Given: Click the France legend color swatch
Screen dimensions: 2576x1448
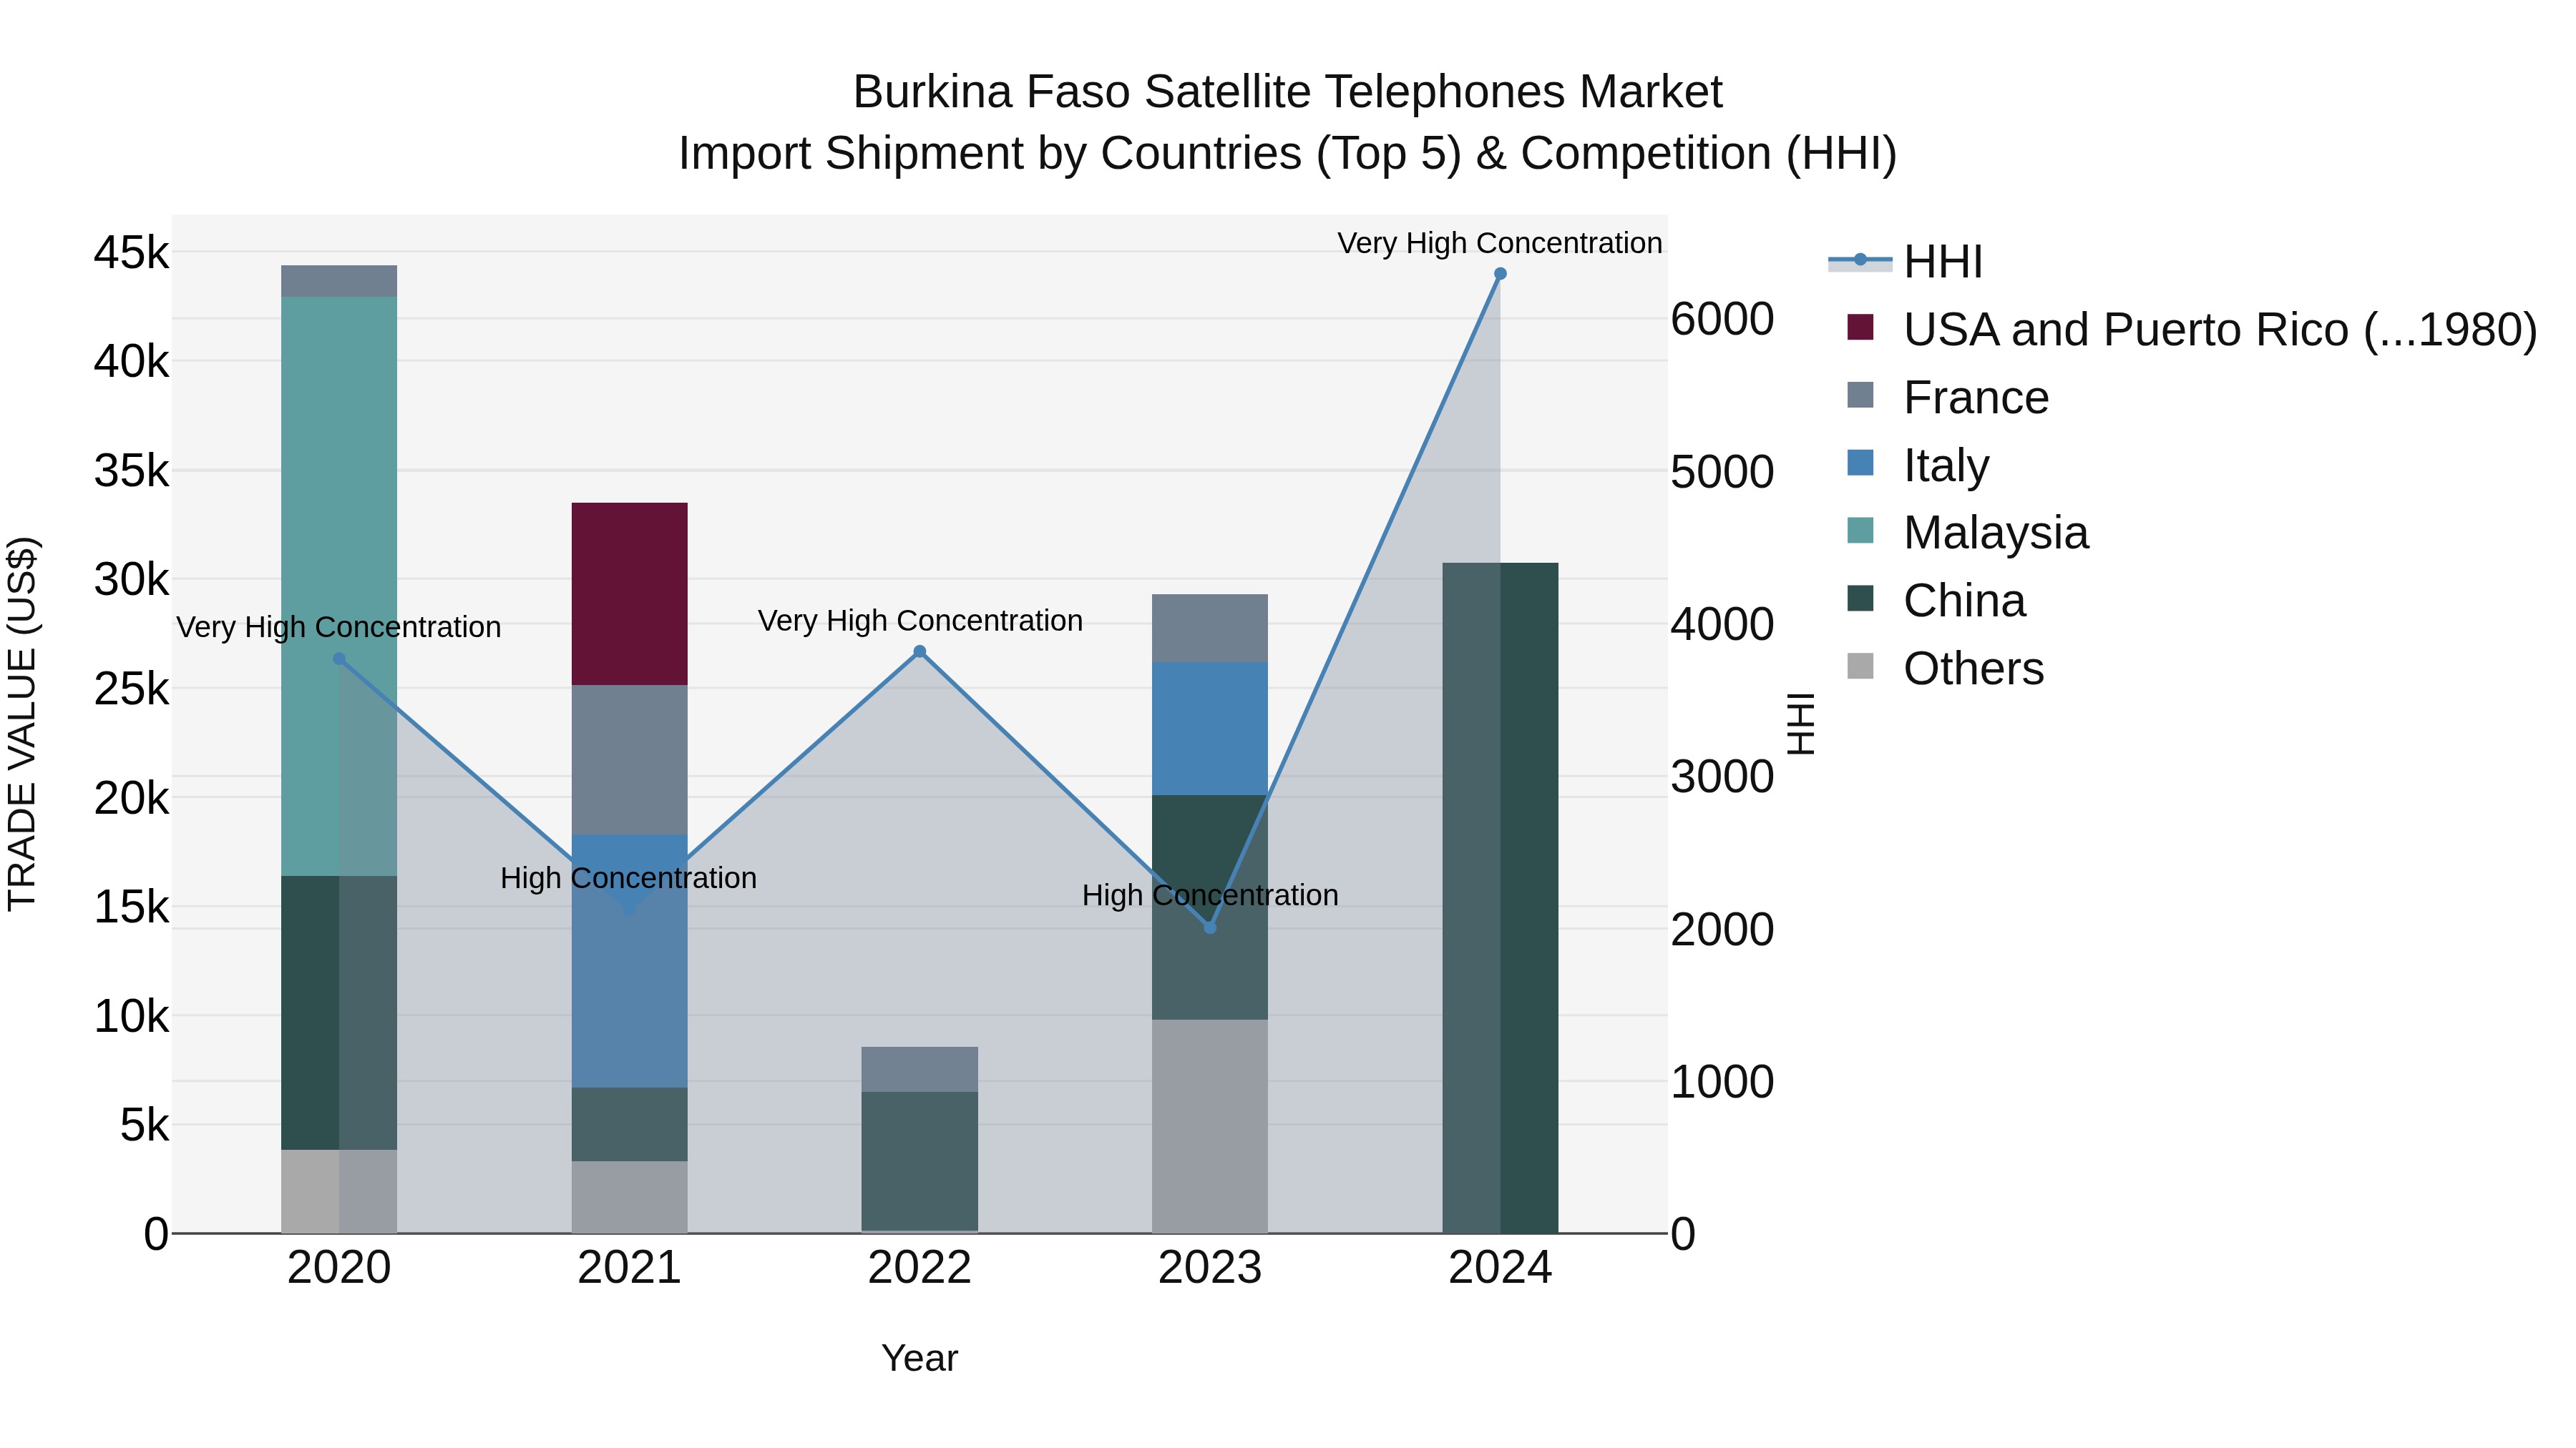Looking at the screenshot, I should pyautogui.click(x=1860, y=395).
